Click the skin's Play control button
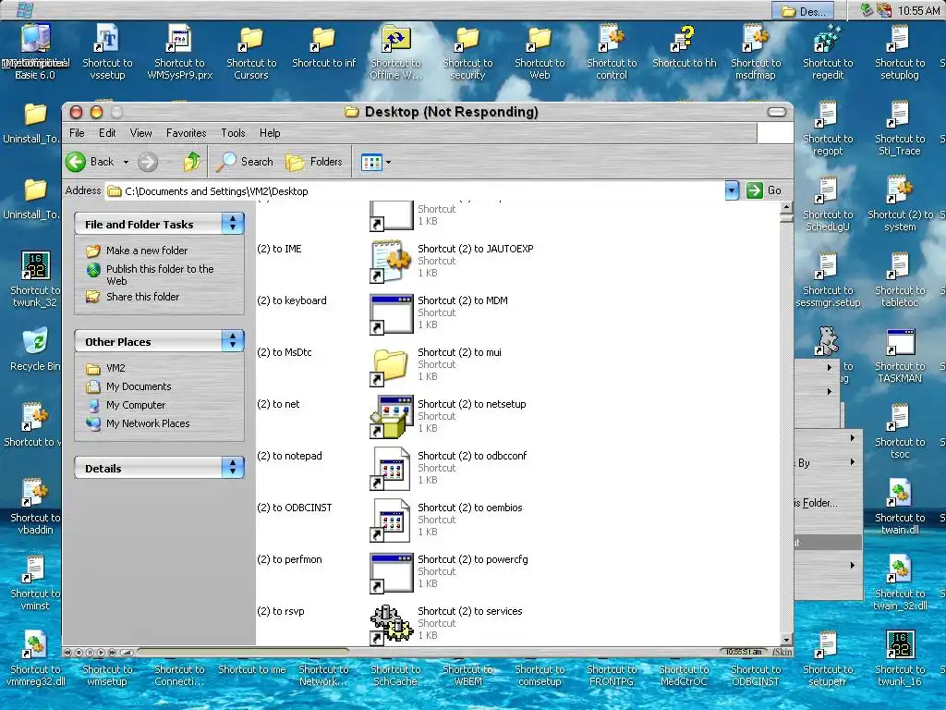 pyautogui.click(x=102, y=653)
